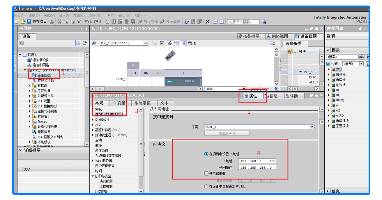This screenshot has height=200, width=382.
Task: Switch to 系统常数 tab
Action: pos(142,103)
